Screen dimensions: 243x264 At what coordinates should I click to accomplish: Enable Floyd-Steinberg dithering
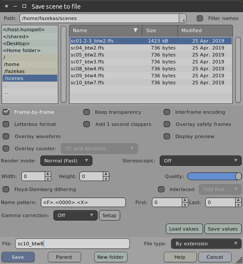click(6, 189)
